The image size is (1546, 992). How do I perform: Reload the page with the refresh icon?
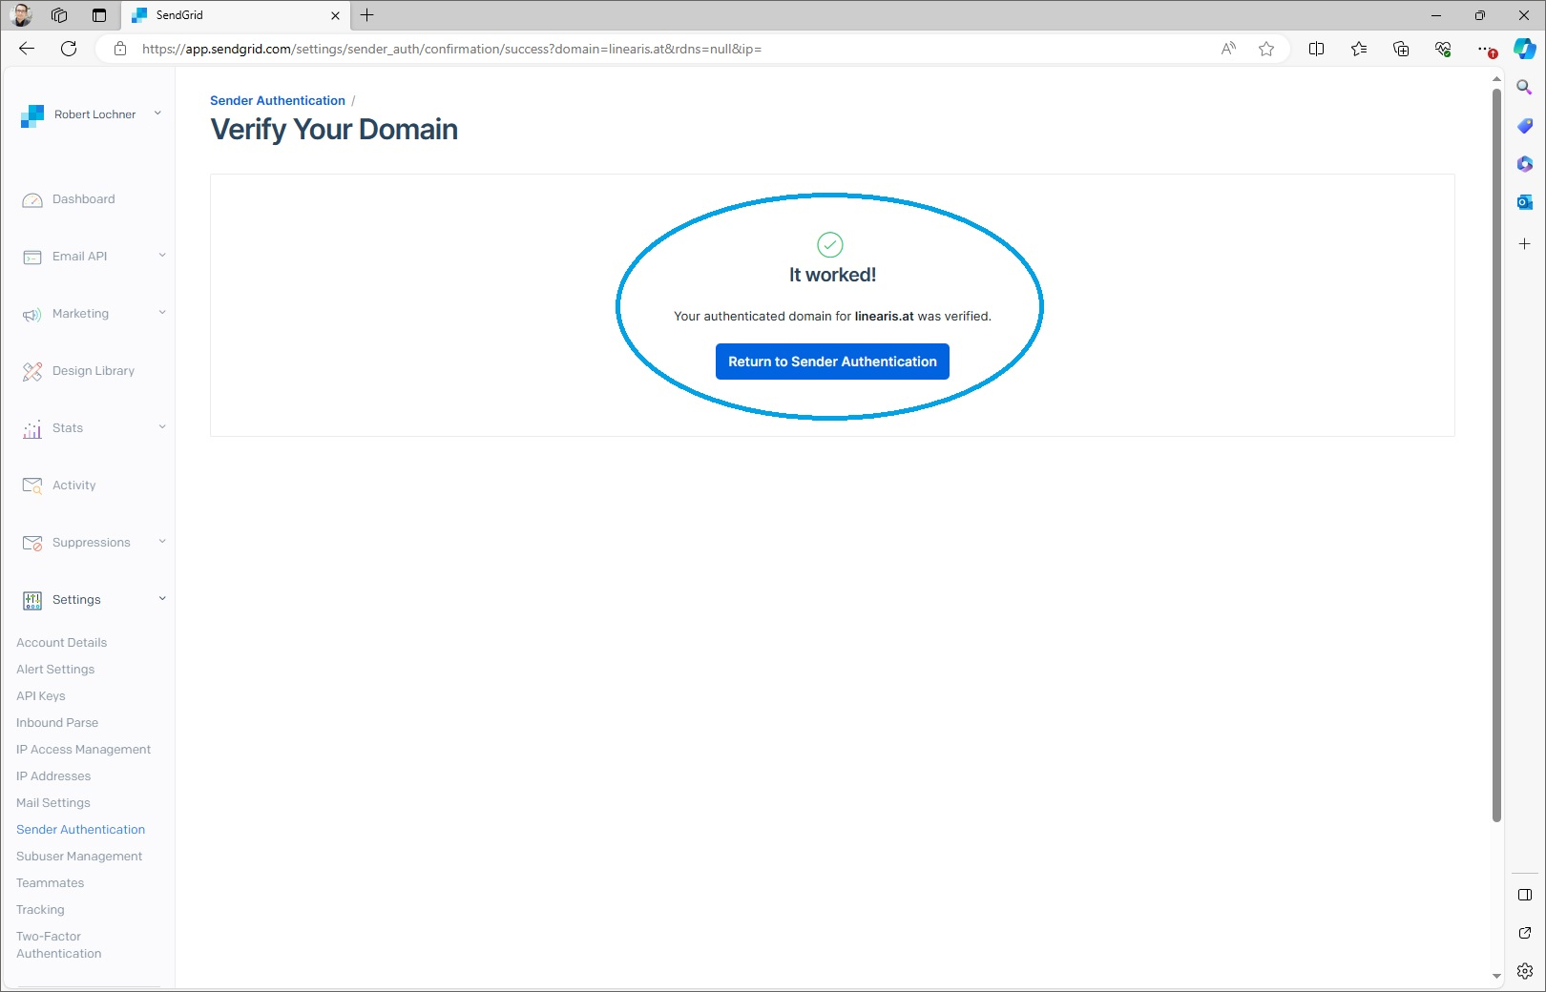[69, 49]
